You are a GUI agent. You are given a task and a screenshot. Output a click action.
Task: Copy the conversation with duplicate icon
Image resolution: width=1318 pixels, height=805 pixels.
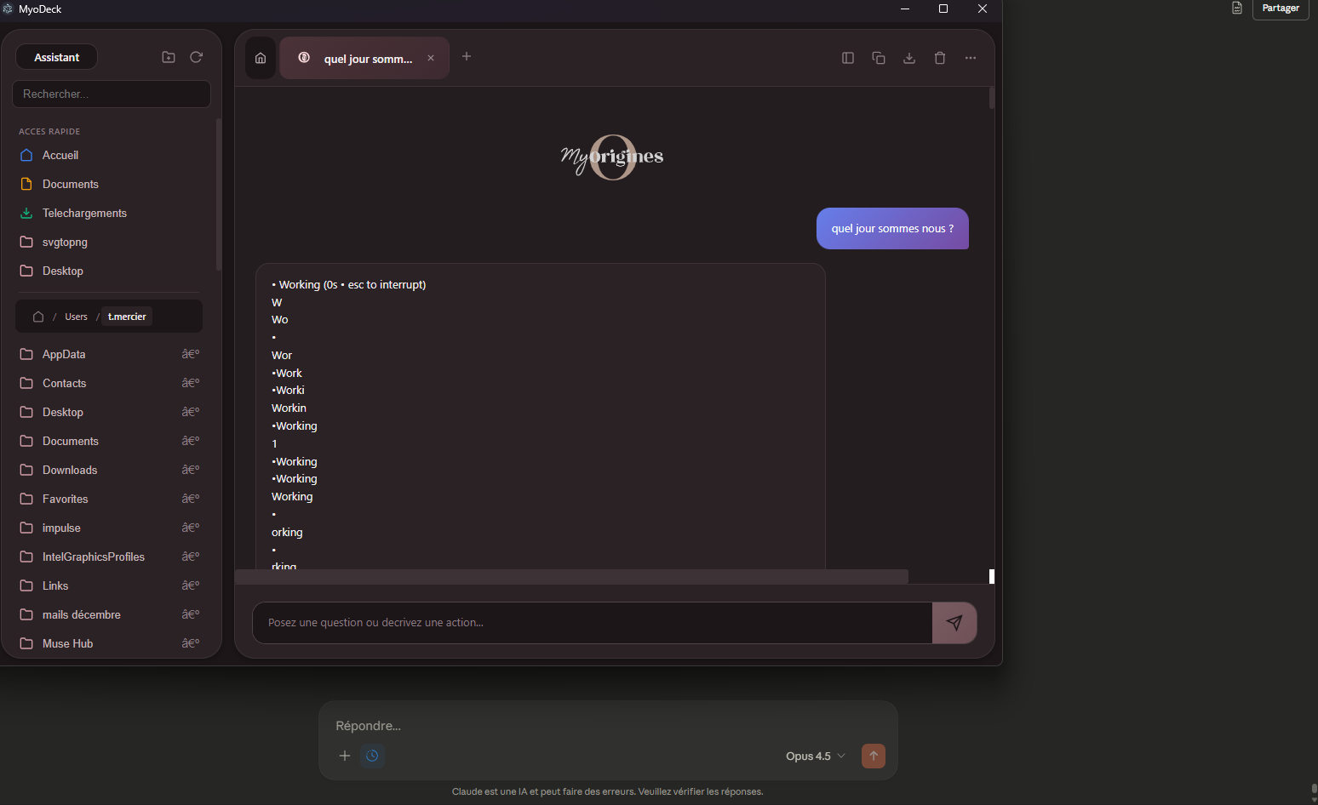click(879, 58)
